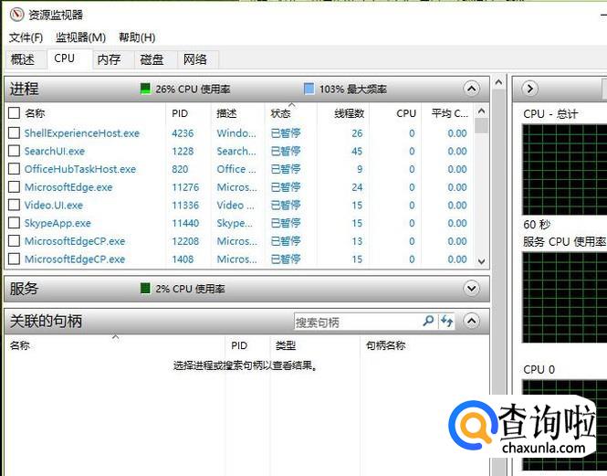Click process list scrollbar down arrow

click(482, 261)
